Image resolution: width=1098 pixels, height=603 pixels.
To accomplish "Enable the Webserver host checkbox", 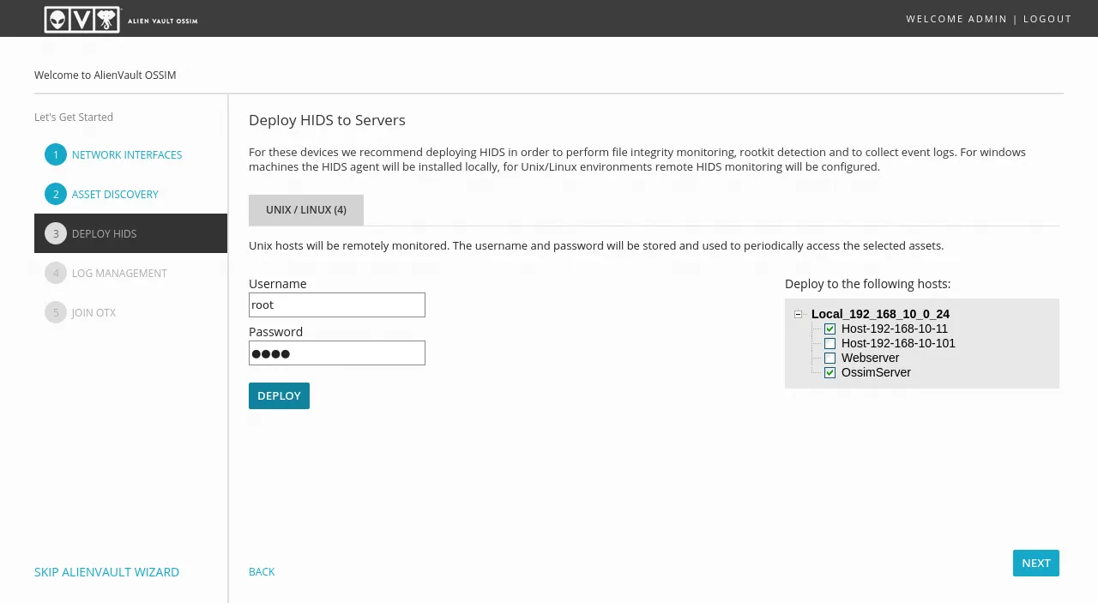I will pyautogui.click(x=830, y=359).
